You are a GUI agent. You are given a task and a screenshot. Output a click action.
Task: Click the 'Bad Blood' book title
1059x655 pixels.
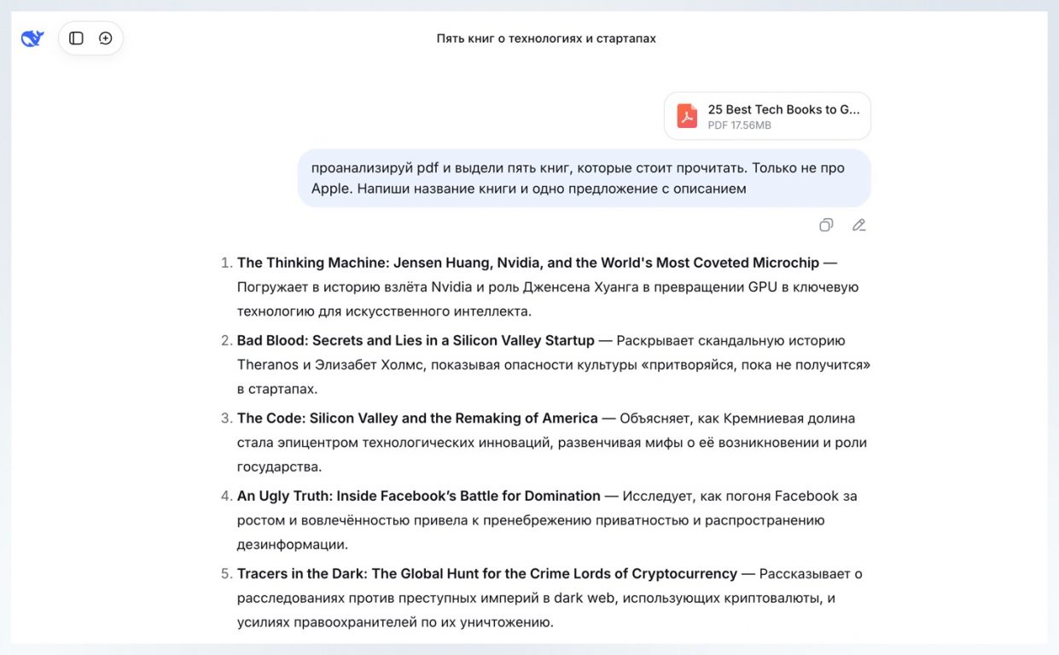coord(416,340)
